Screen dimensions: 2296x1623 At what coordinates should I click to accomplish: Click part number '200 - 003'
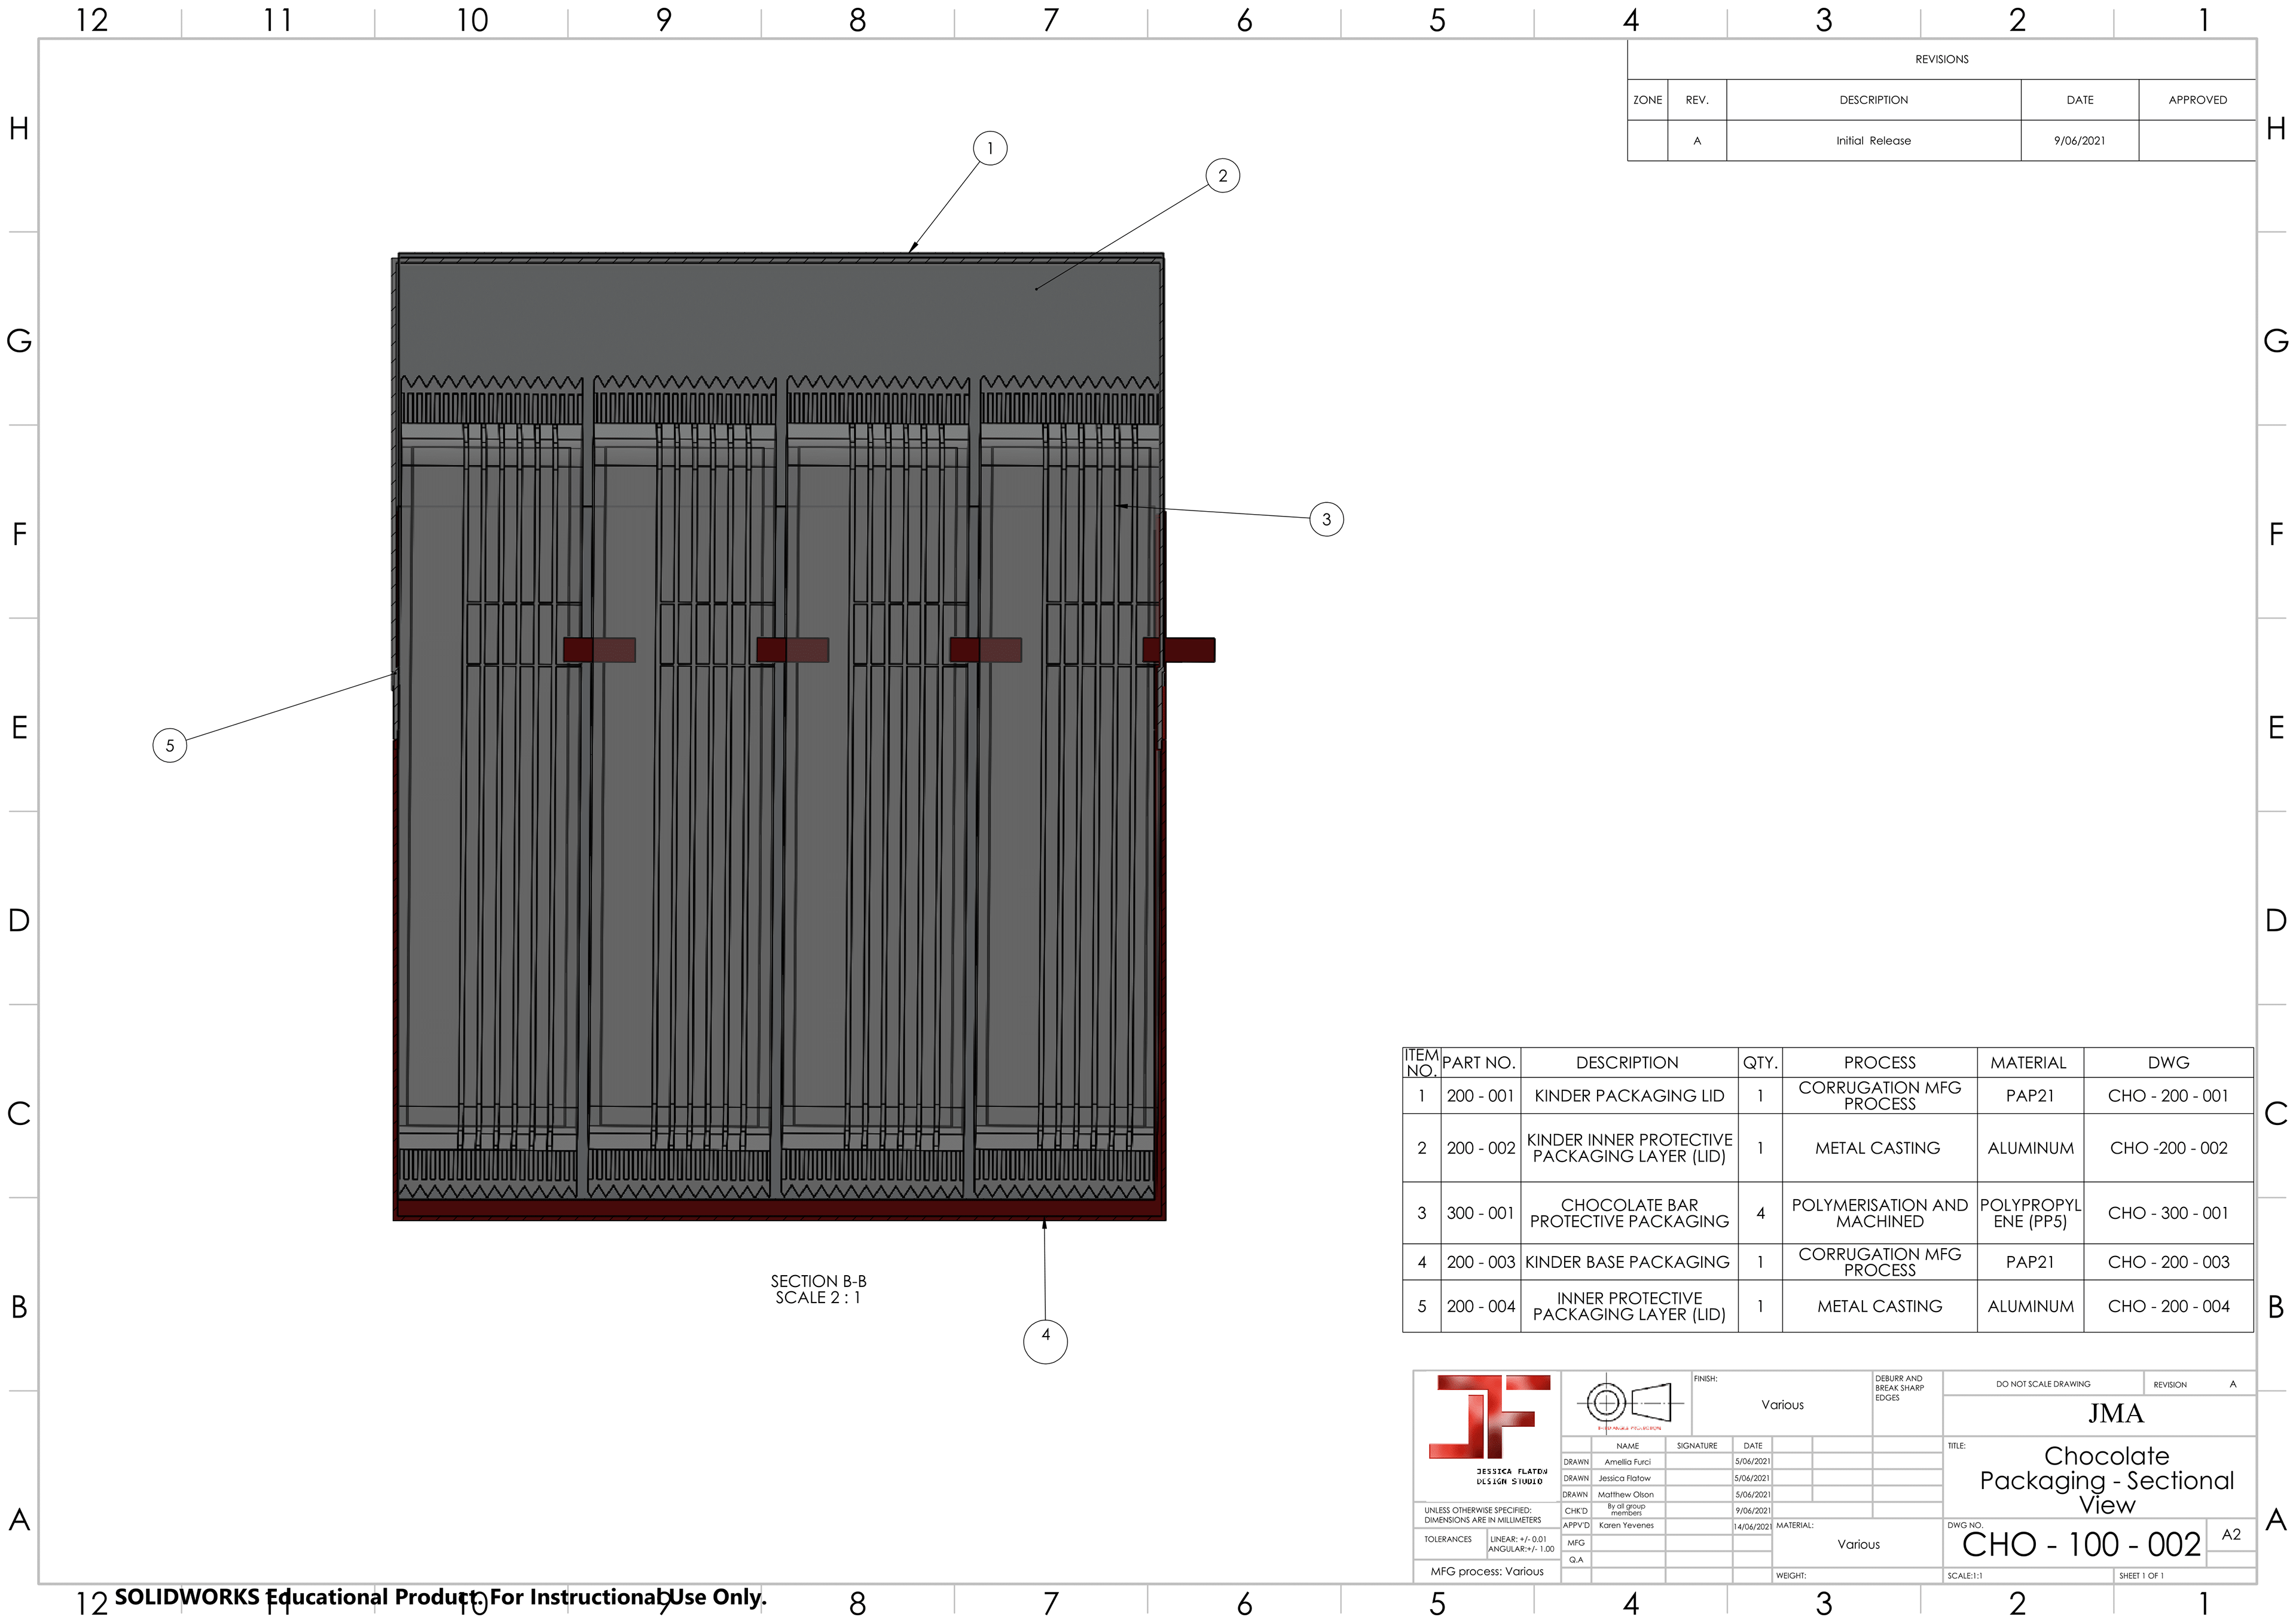(1480, 1262)
